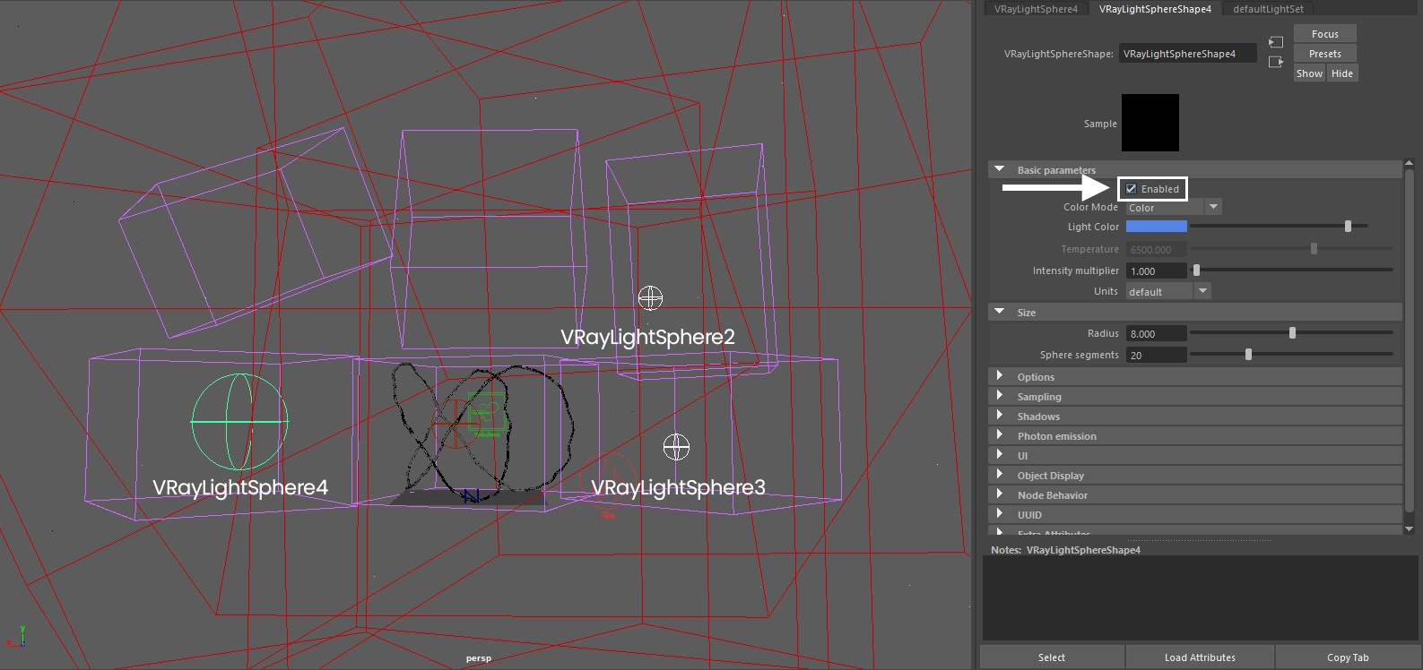Click the Focus button

click(1324, 34)
